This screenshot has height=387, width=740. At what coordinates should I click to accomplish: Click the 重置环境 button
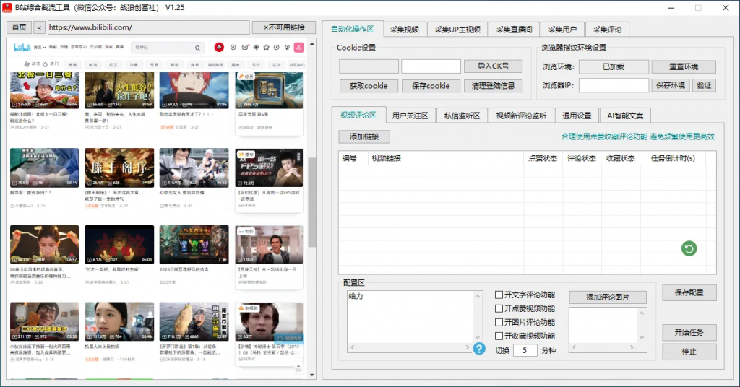click(x=684, y=66)
